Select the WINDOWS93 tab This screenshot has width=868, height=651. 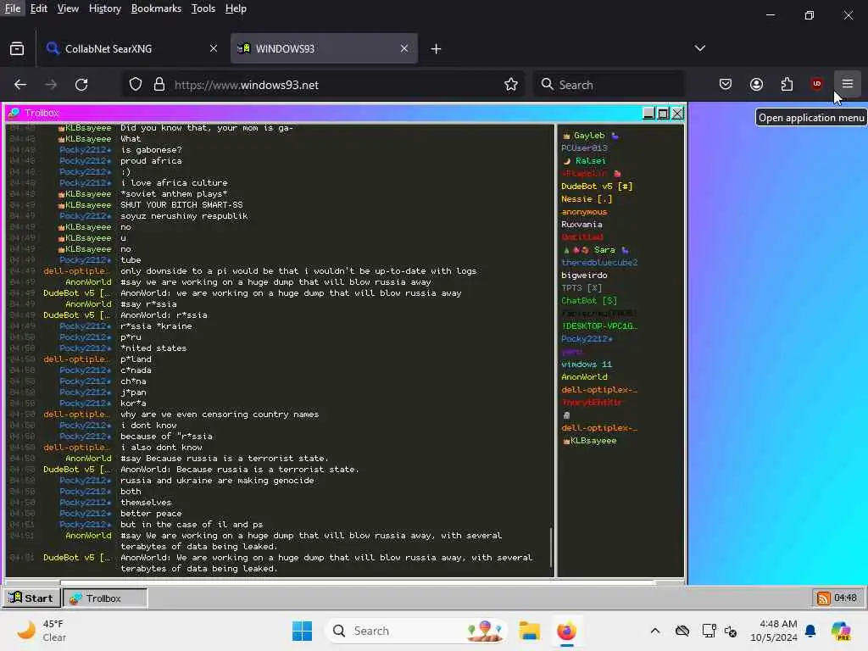pyautogui.click(x=324, y=48)
